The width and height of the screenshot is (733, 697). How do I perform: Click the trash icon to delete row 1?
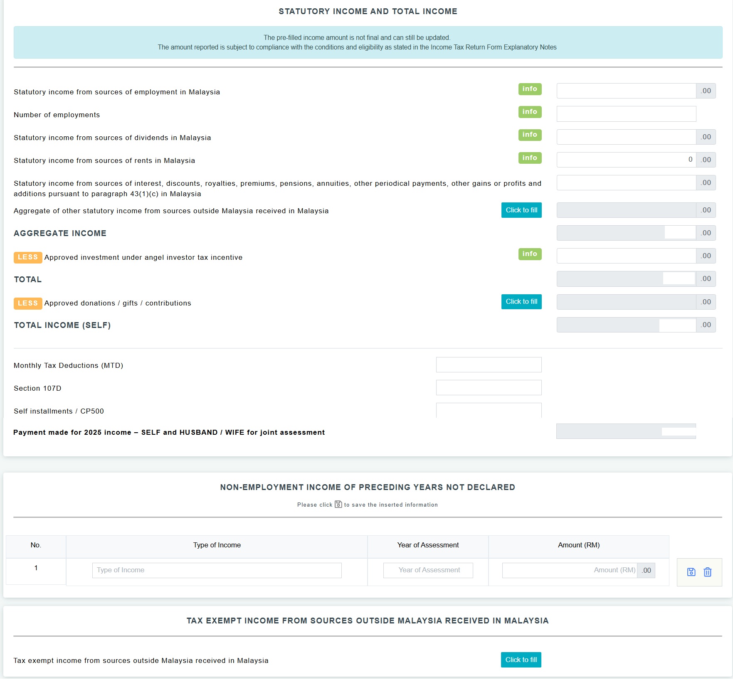click(707, 572)
